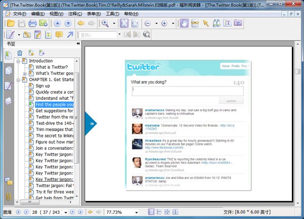304x219 pixels.
Task: Open the pencil tool dropdown arrow
Action: [19, 35]
